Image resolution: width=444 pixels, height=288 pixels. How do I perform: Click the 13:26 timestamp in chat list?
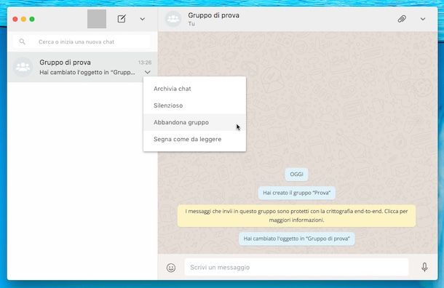pyautogui.click(x=145, y=63)
